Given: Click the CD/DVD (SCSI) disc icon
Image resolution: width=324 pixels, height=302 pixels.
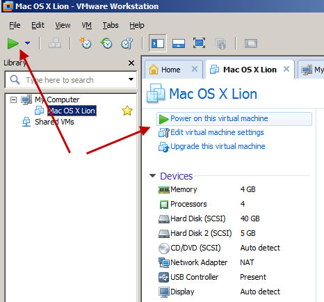Looking at the screenshot, I should (x=164, y=248).
